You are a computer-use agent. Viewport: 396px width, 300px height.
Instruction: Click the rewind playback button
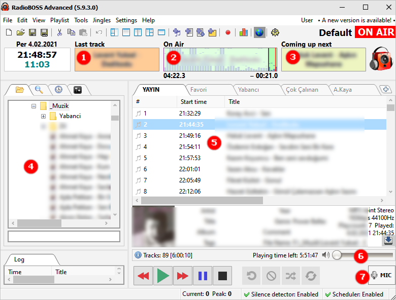(143, 276)
